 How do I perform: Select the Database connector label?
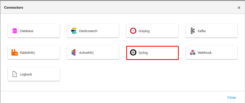(27, 31)
